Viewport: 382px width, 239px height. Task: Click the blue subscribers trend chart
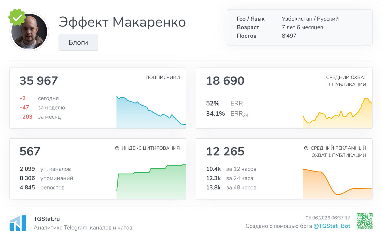tap(151, 112)
